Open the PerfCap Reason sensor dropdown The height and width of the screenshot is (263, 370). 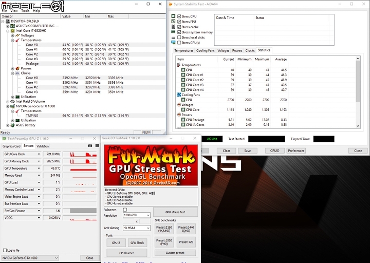point(39,211)
